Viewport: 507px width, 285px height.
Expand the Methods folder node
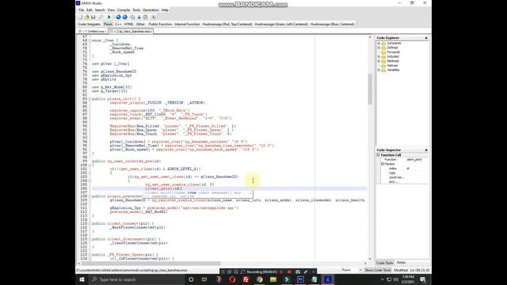click(379, 61)
